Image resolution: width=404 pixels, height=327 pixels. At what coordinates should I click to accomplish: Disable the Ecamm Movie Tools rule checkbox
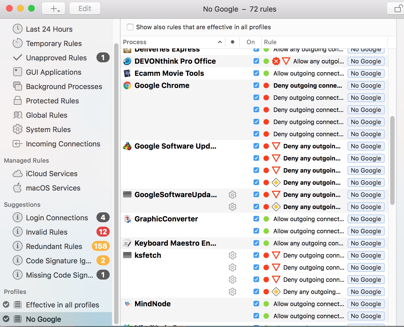256,73
